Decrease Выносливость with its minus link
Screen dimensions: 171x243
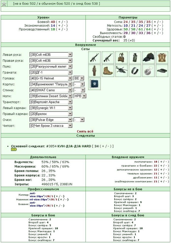[160, 33]
